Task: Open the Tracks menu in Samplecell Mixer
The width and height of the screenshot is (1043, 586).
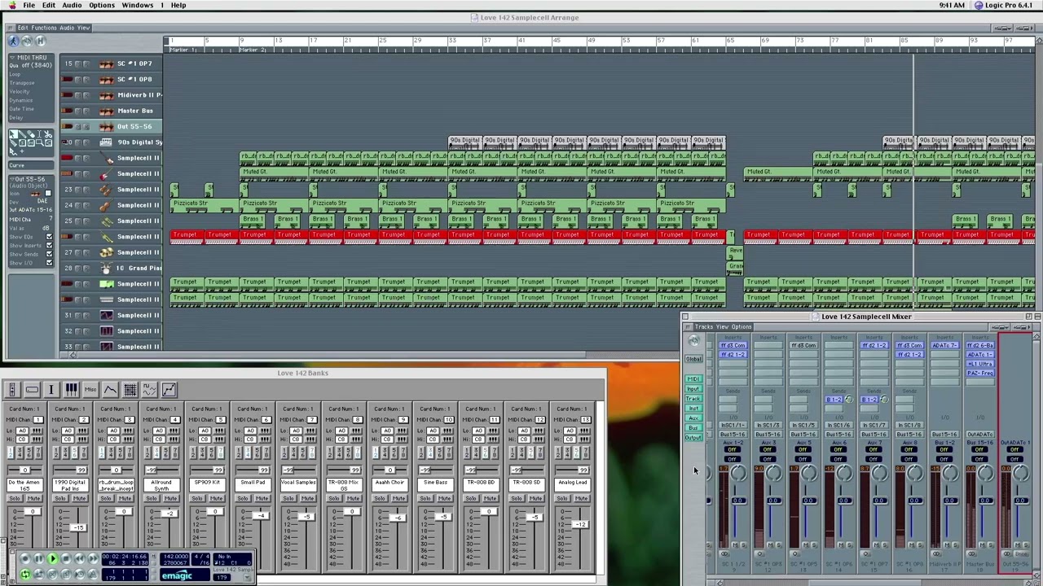Action: tap(705, 326)
